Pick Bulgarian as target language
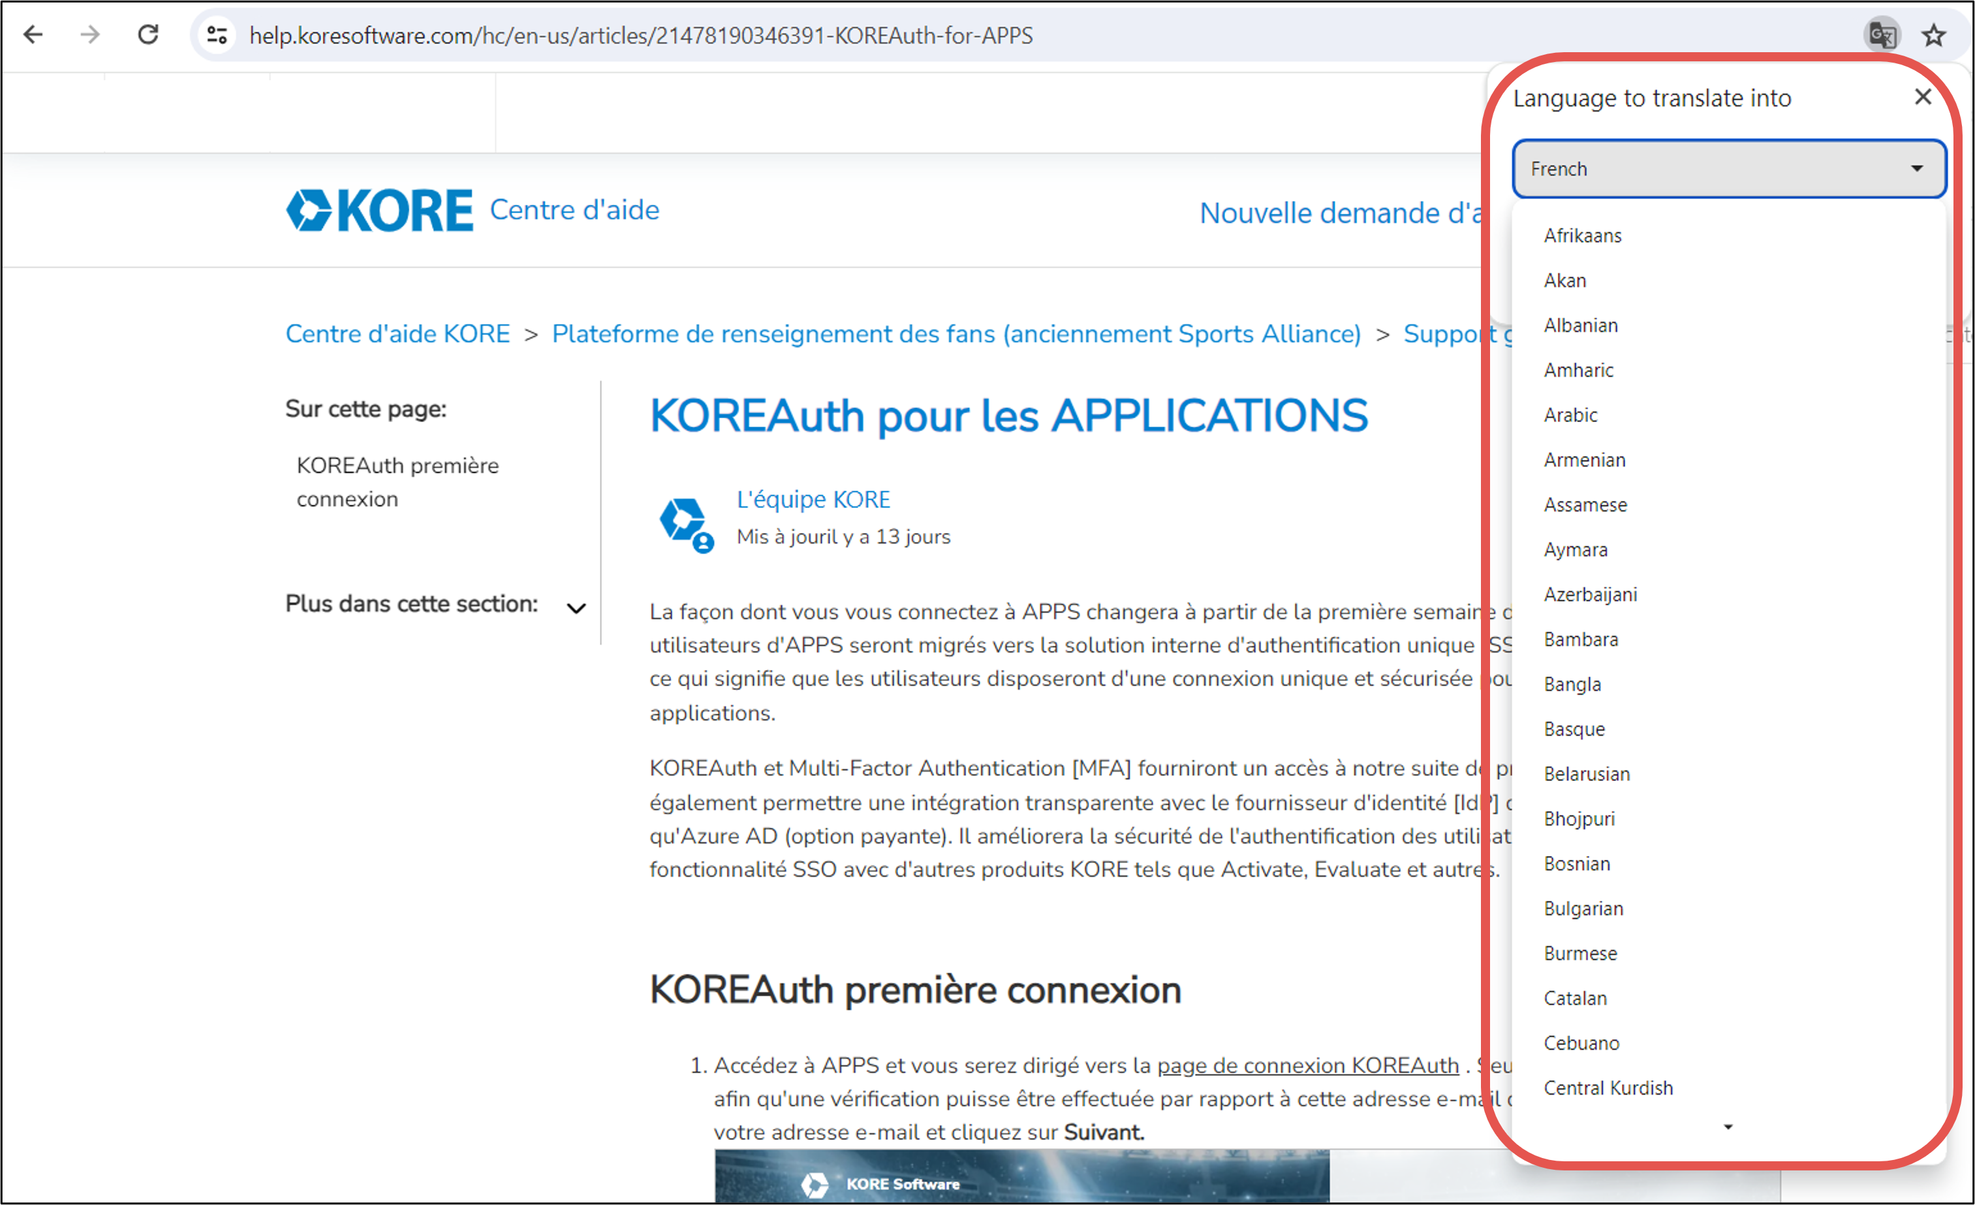Screen dimensions: 1975x1205 coord(1583,909)
